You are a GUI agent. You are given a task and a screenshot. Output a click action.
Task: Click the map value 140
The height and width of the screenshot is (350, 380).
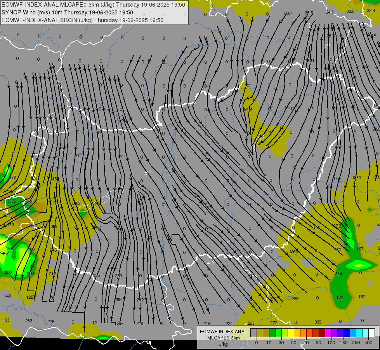click(7, 296)
